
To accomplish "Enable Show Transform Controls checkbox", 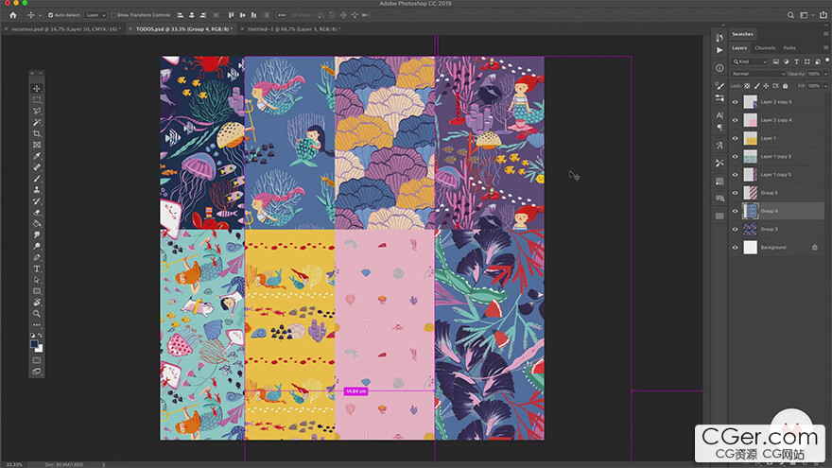I will pos(113,15).
